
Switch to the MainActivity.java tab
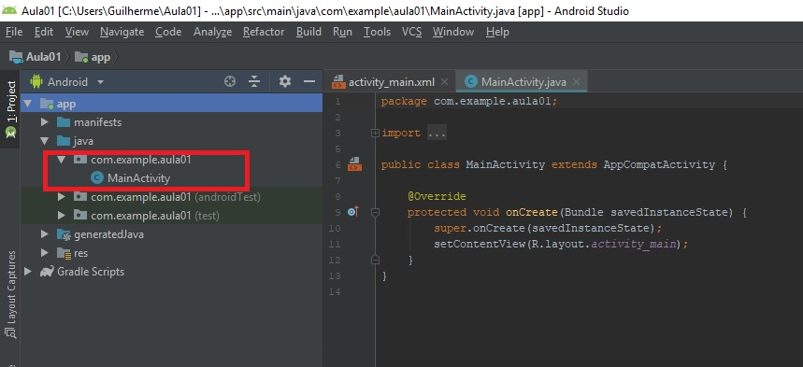[523, 82]
